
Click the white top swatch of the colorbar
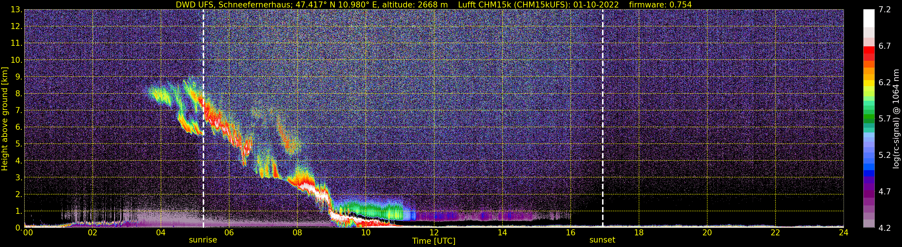tap(869, 18)
